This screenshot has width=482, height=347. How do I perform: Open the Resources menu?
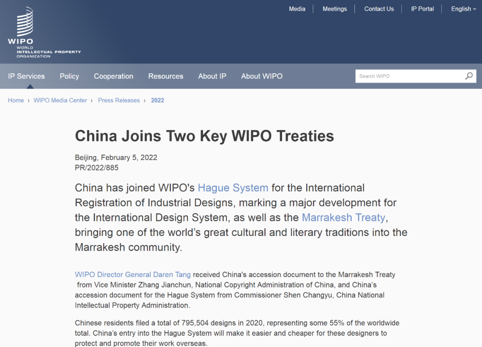(x=166, y=76)
